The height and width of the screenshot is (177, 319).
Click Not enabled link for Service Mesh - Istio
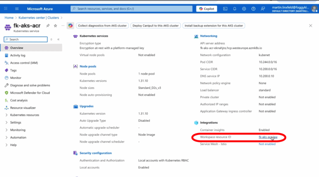(267, 144)
